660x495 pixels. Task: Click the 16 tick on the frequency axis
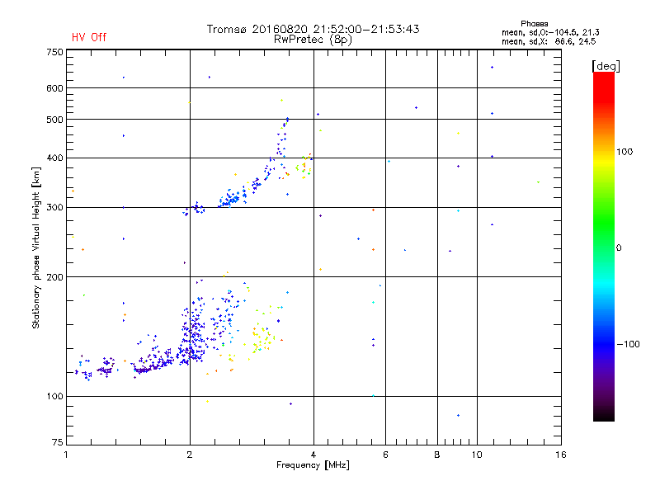point(561,455)
